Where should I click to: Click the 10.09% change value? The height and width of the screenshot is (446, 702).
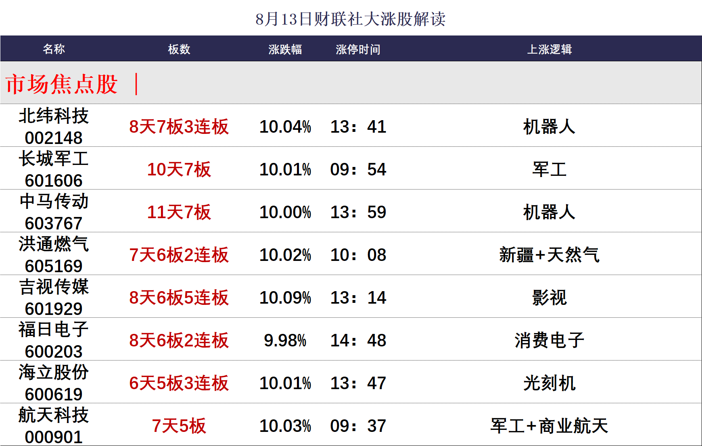285,298
